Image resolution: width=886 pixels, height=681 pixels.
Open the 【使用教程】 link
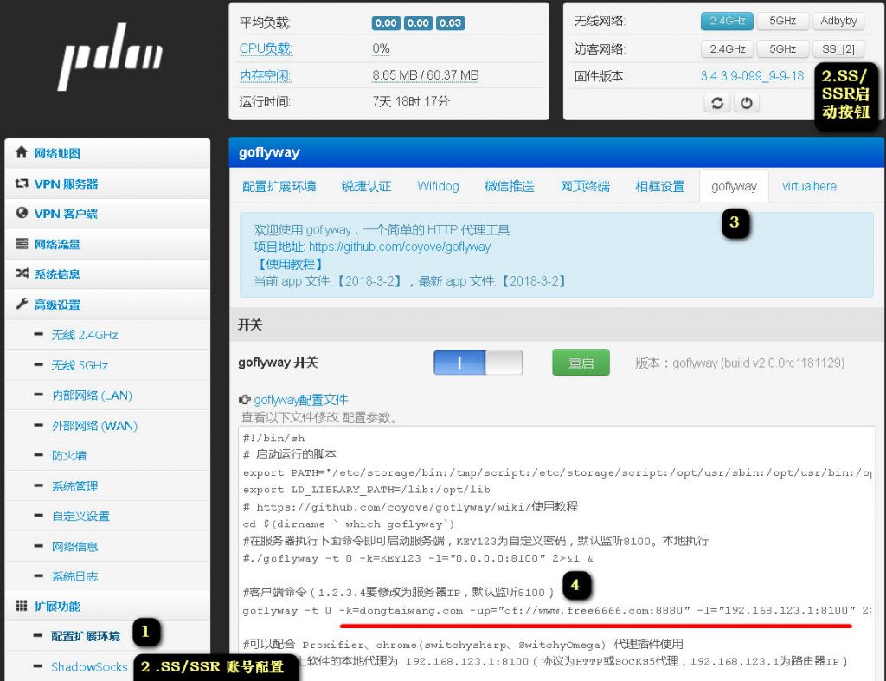point(290,264)
